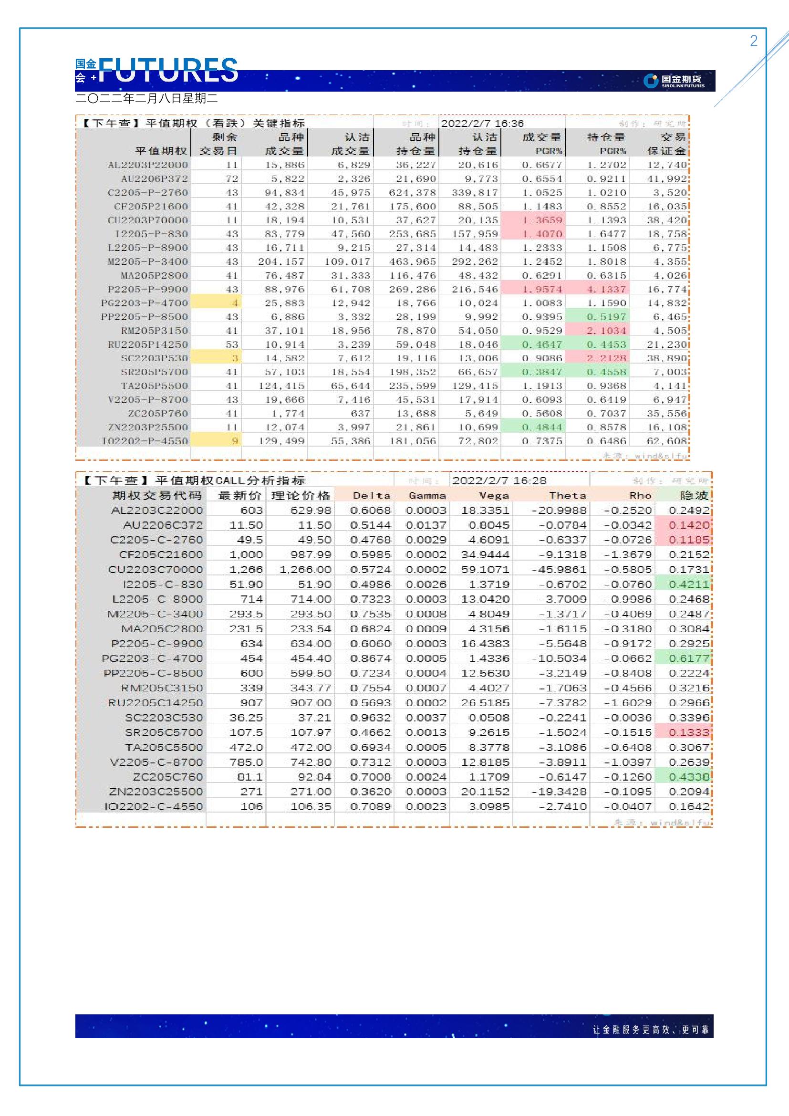
Task: Click the Gamma column header
Action: pyautogui.click(x=427, y=496)
